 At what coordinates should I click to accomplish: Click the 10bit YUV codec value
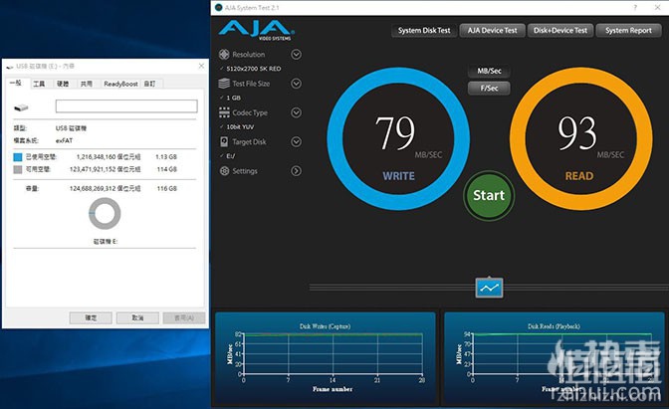point(240,126)
